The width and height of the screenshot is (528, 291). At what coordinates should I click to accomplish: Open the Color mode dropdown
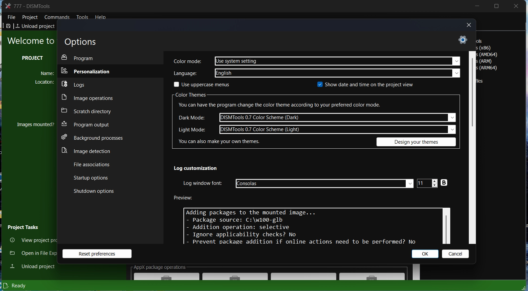click(457, 61)
